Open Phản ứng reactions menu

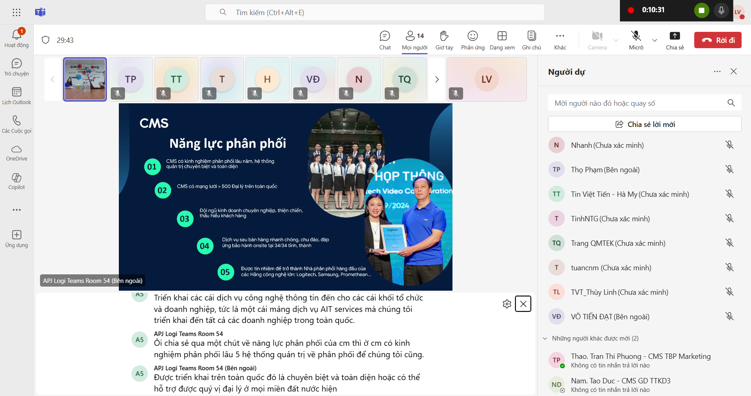(472, 40)
